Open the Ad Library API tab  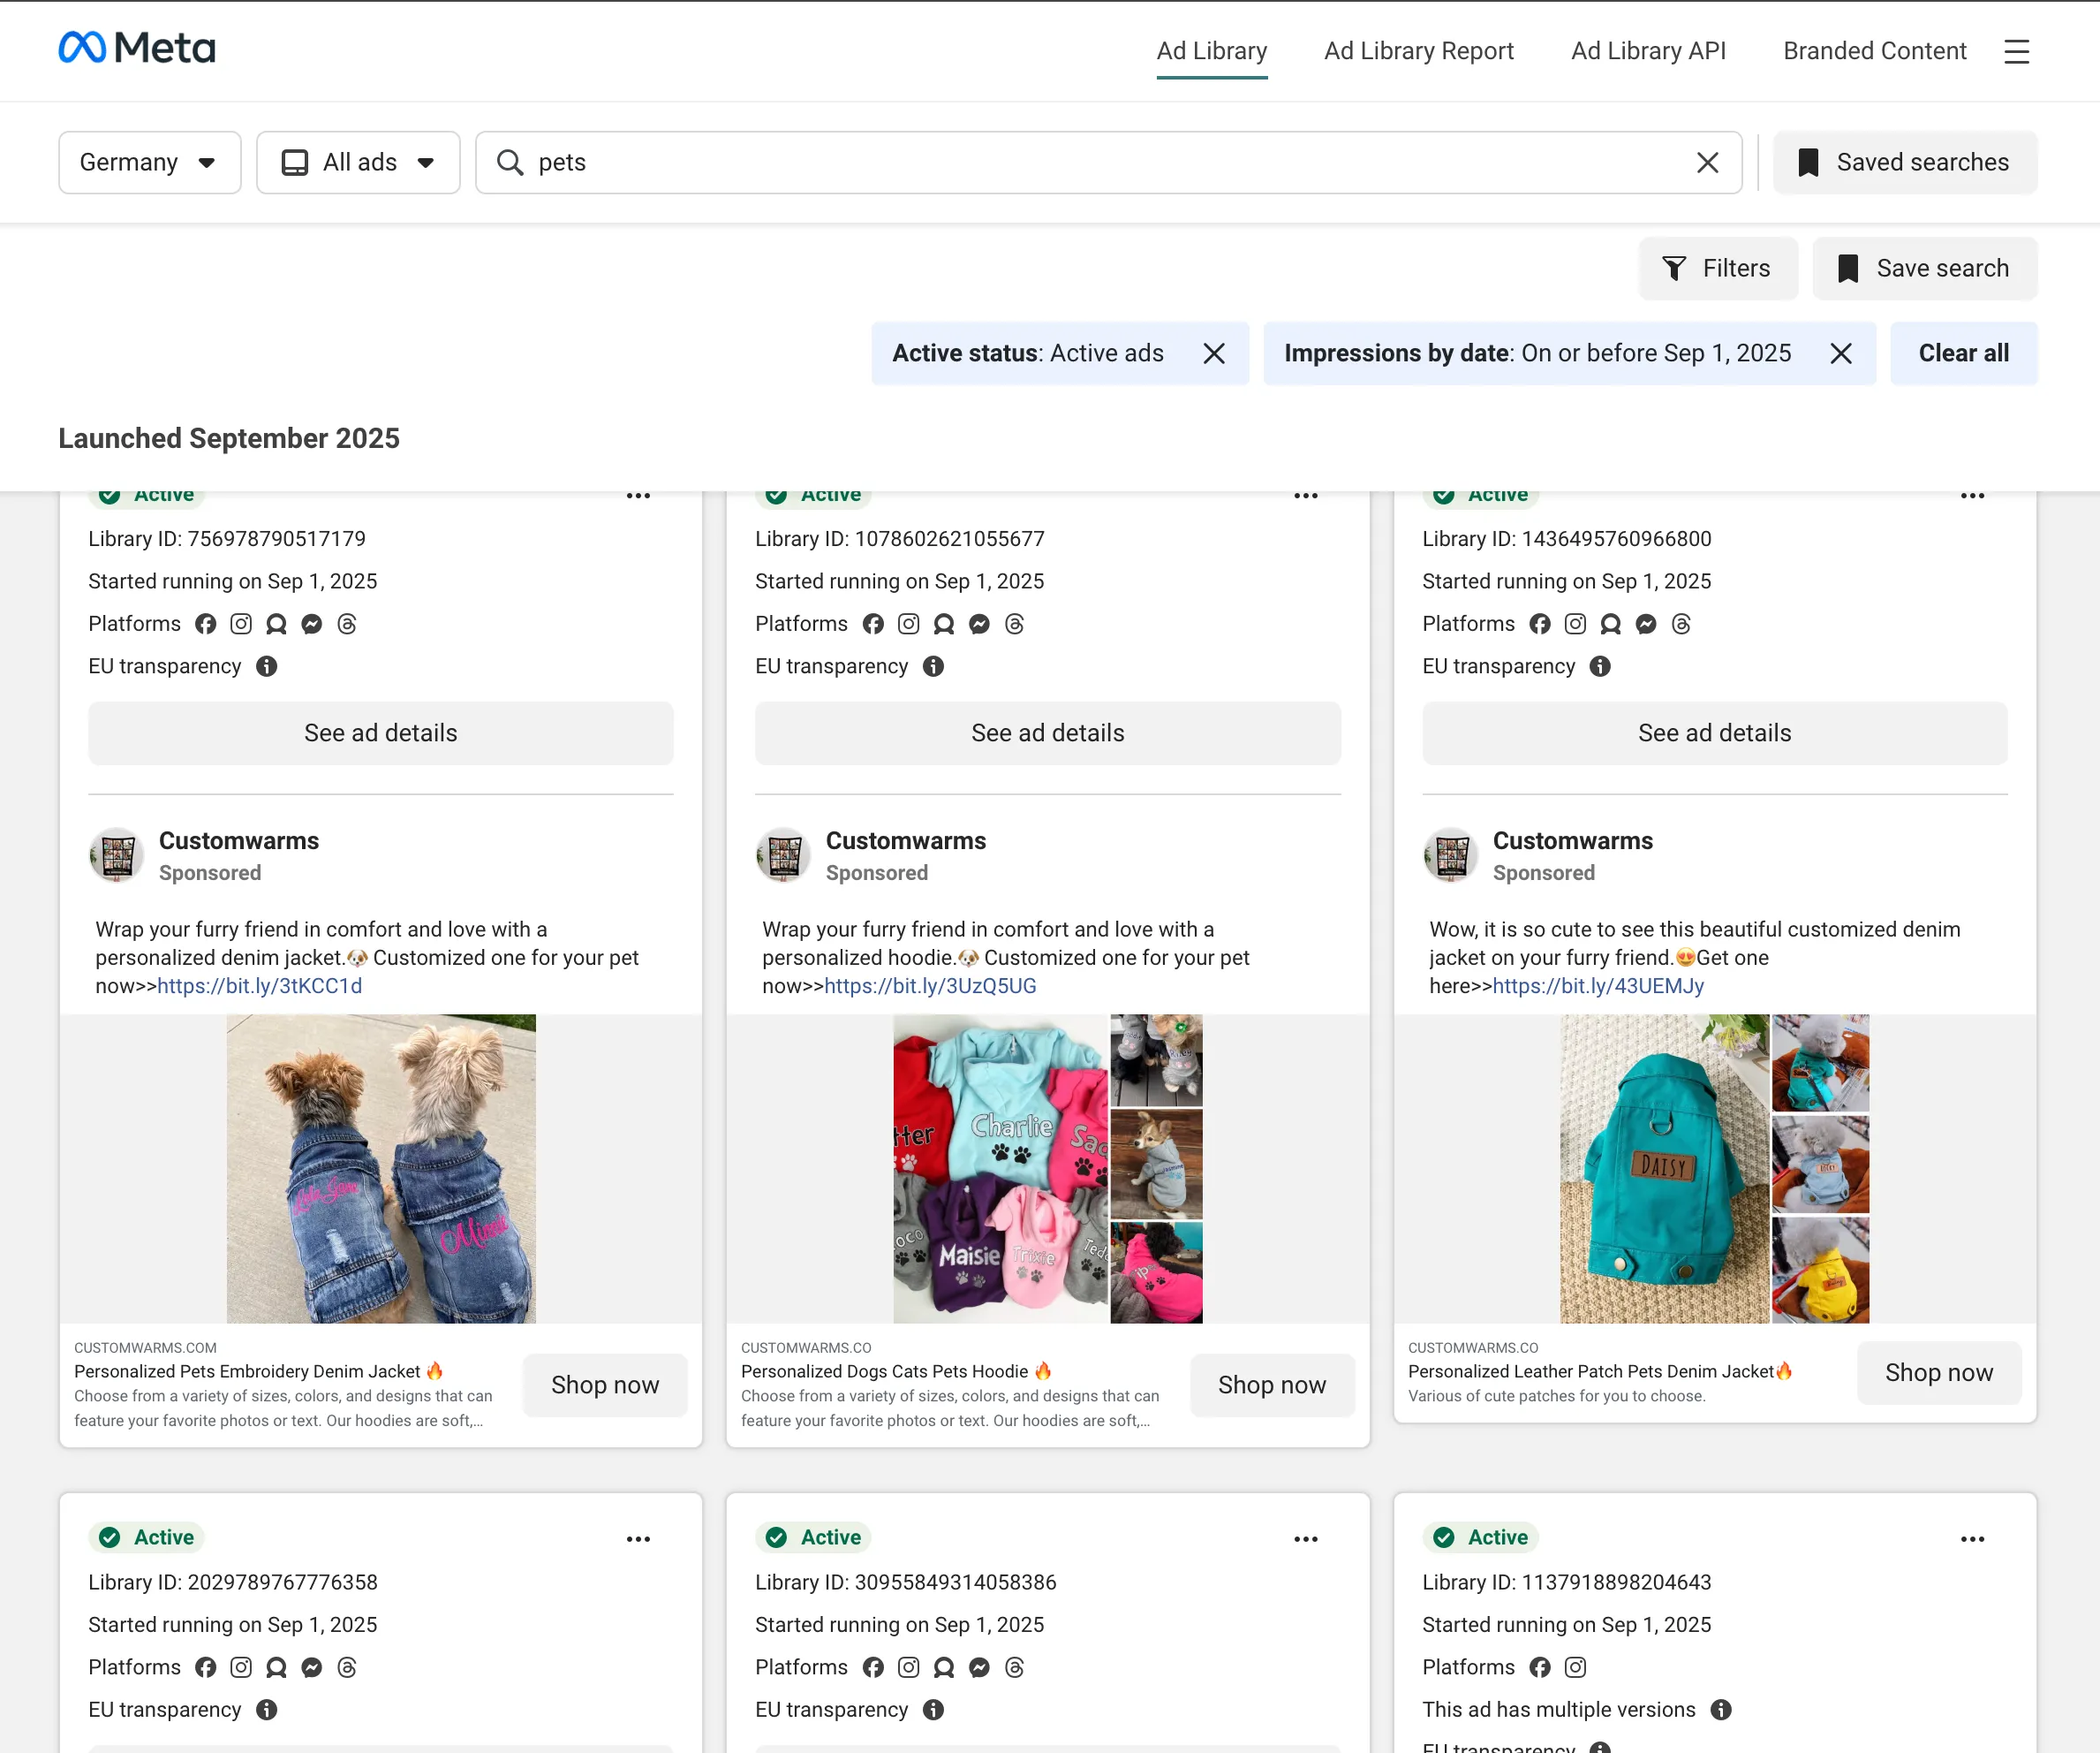pos(1648,51)
